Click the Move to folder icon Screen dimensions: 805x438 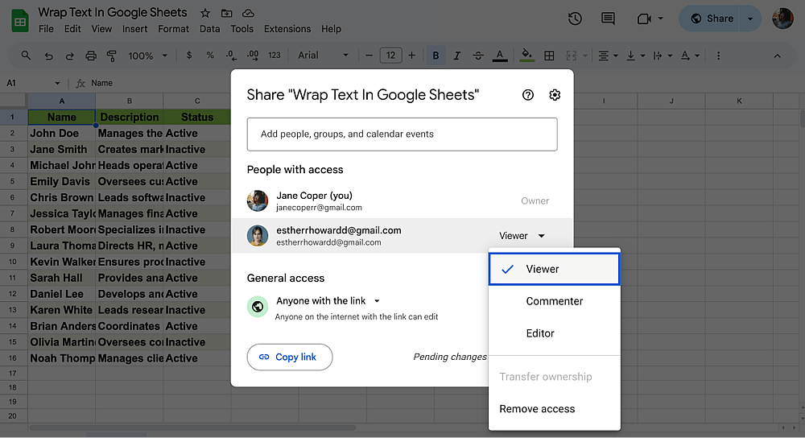tap(226, 14)
